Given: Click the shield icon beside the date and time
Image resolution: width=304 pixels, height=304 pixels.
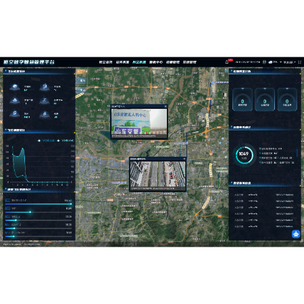Looking at the screenshot, I should 264,62.
